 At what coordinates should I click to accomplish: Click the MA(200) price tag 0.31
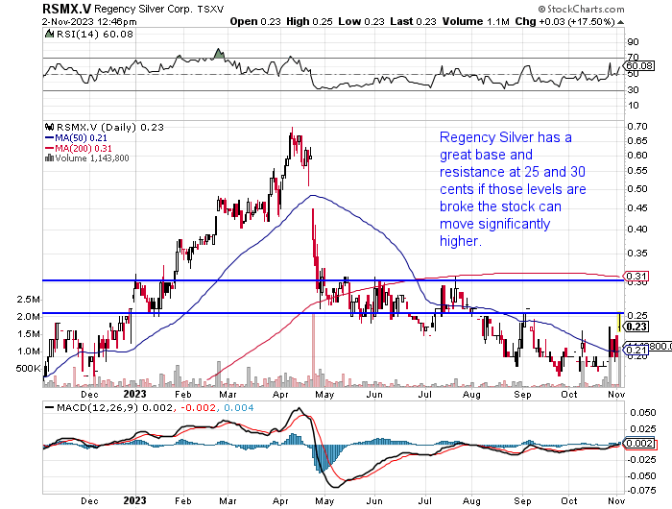pyautogui.click(x=637, y=277)
